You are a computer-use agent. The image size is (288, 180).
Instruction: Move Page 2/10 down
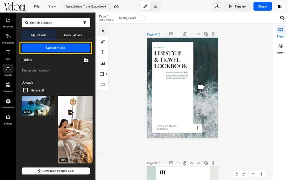pyautogui.click(x=198, y=163)
